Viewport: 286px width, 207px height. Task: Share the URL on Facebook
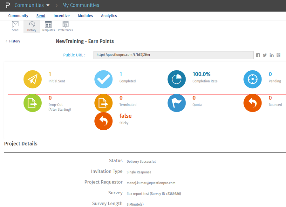(258, 55)
